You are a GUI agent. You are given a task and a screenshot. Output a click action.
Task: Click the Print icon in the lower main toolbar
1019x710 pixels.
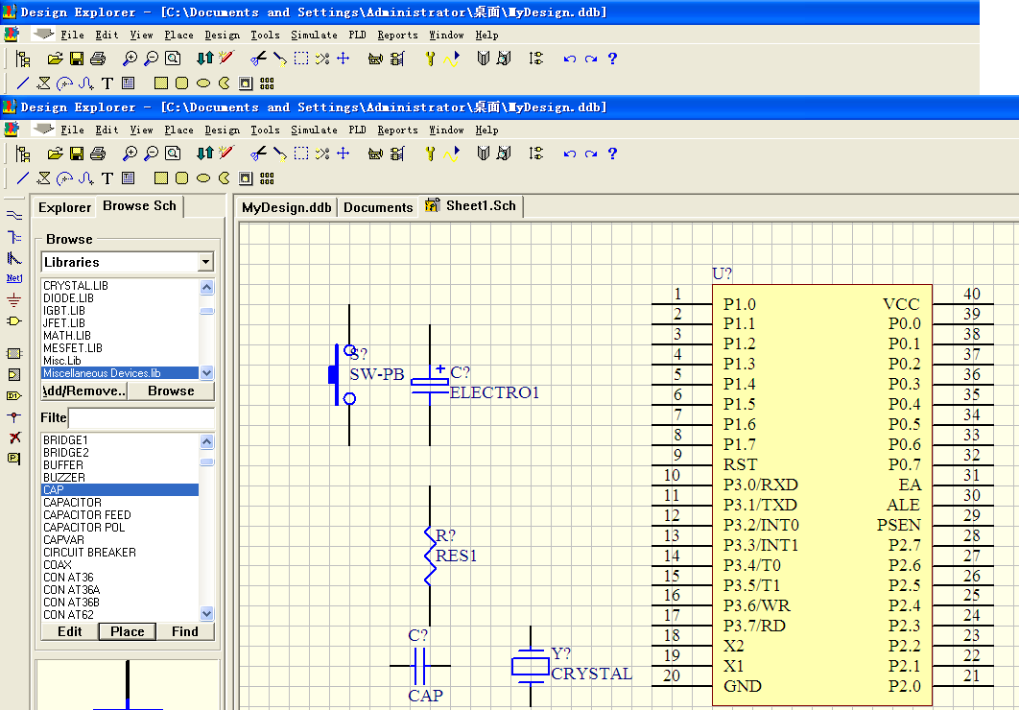tap(97, 154)
